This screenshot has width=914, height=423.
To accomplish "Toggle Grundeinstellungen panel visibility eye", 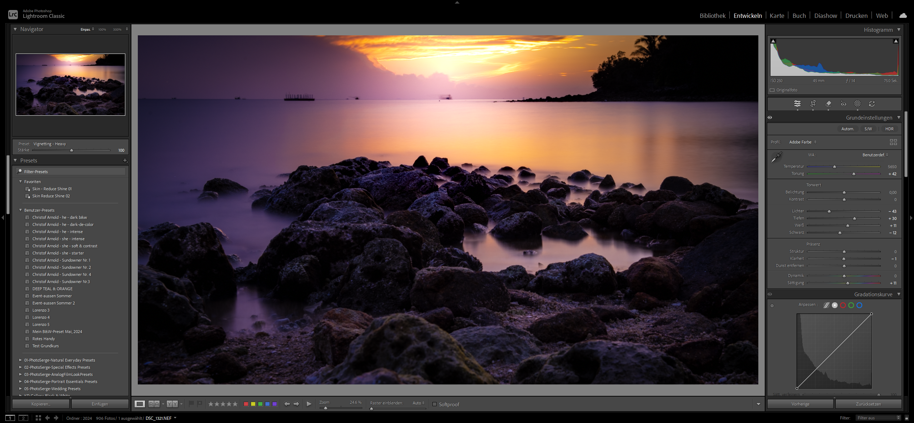I will tap(770, 117).
